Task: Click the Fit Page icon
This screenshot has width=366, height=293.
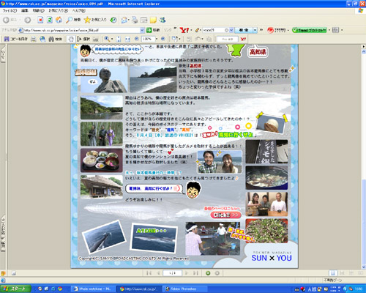Action: tap(119, 39)
